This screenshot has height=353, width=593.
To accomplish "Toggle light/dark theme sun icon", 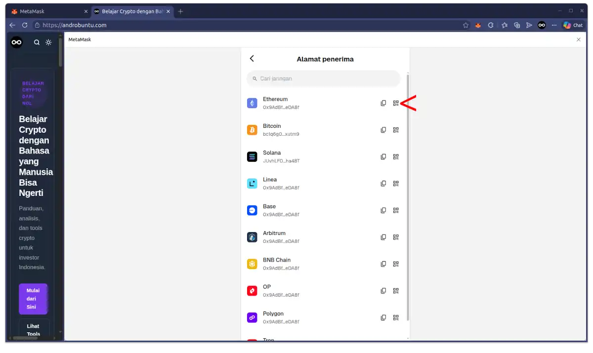I will pos(48,42).
